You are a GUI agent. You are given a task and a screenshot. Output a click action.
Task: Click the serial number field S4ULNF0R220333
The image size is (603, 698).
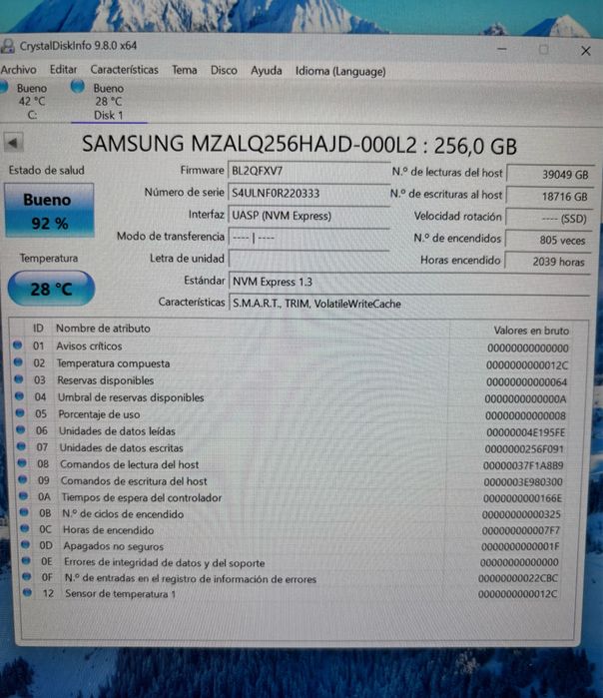pyautogui.click(x=308, y=193)
